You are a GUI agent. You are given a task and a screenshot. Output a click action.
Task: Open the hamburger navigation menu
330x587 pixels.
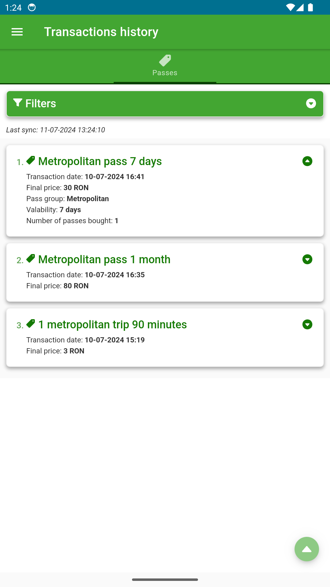pos(17,32)
